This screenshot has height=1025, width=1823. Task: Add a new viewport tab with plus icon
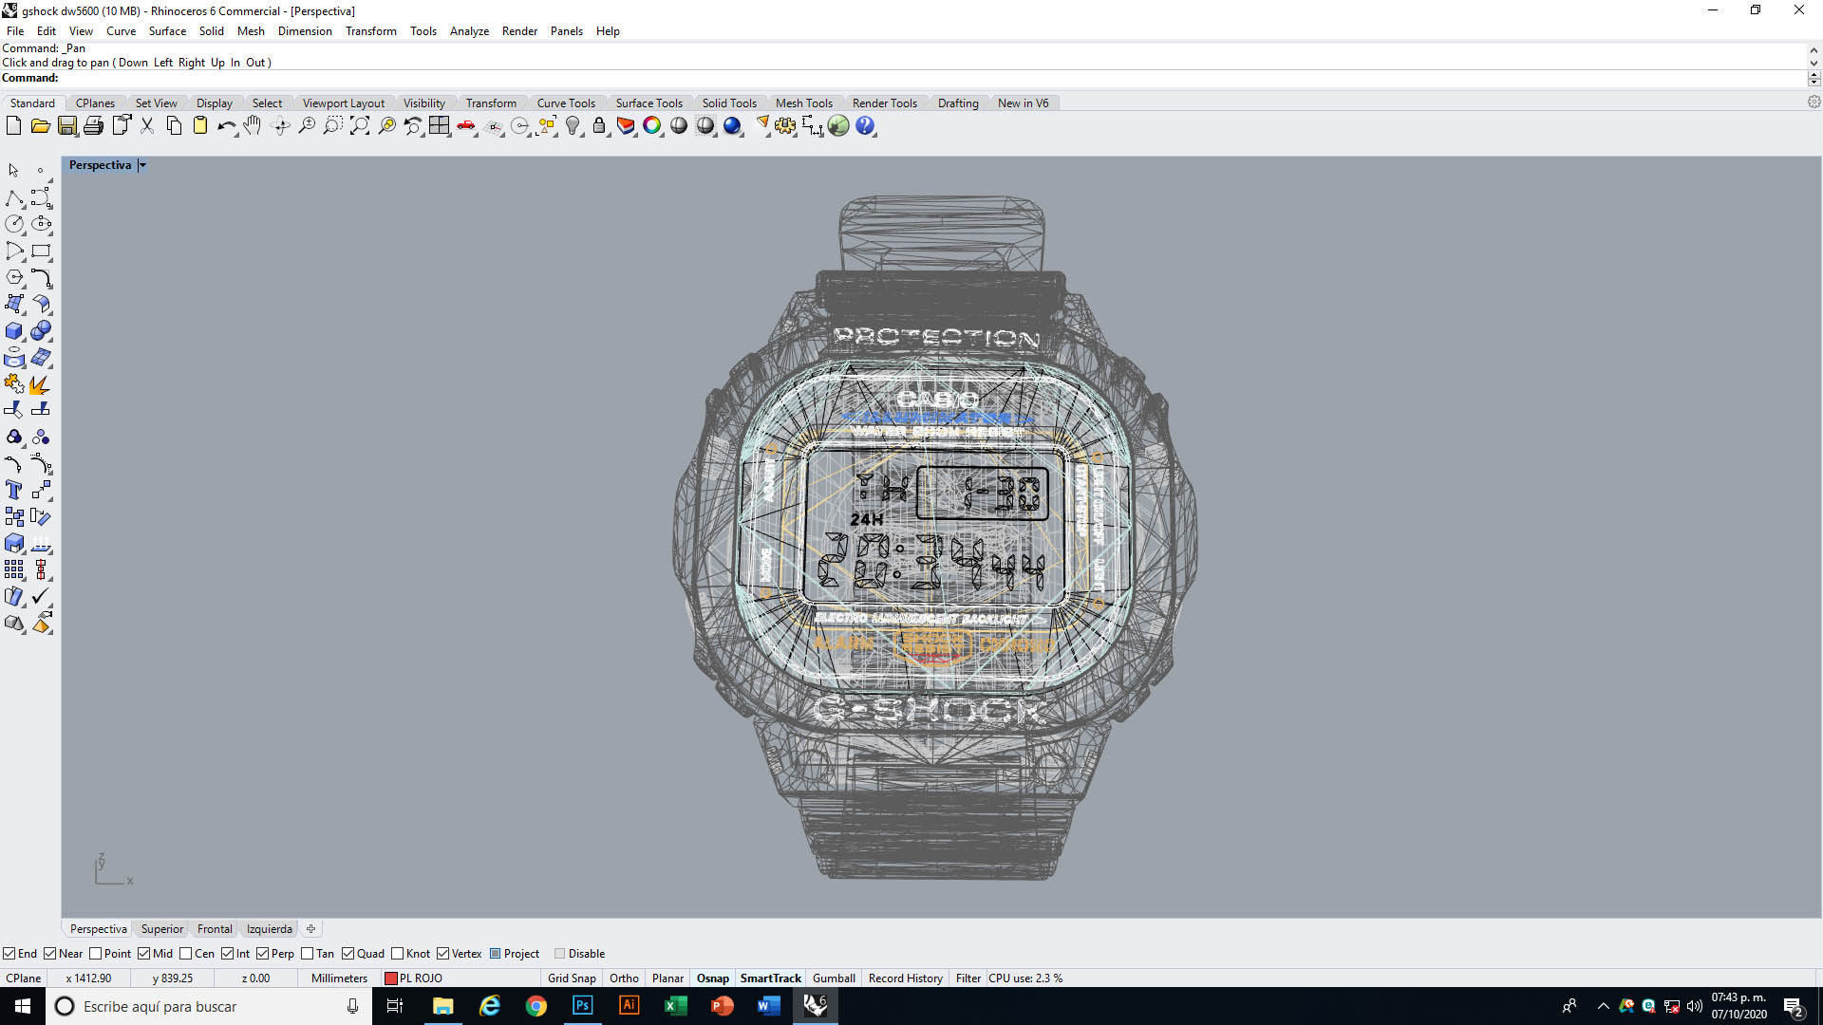[x=310, y=929]
